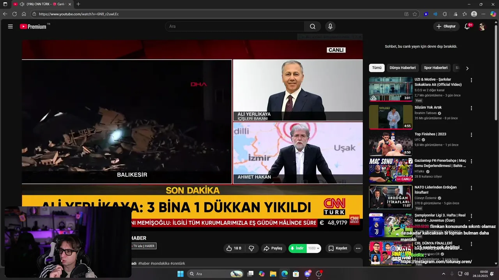Open the browser home page
The image size is (499, 280).
[24, 14]
